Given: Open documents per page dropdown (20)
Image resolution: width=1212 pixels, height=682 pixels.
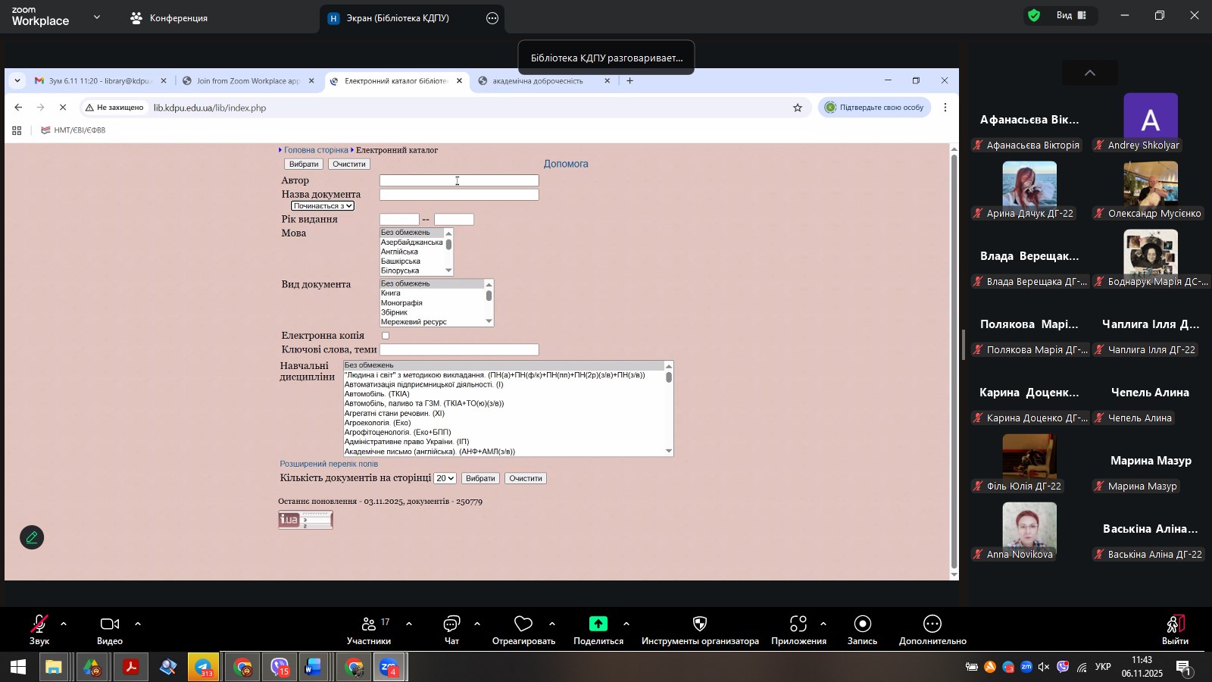Looking at the screenshot, I should pos(445,479).
